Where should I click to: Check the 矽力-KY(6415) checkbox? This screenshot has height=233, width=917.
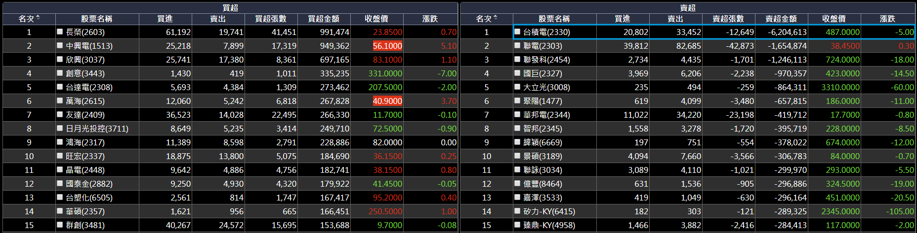pos(517,211)
